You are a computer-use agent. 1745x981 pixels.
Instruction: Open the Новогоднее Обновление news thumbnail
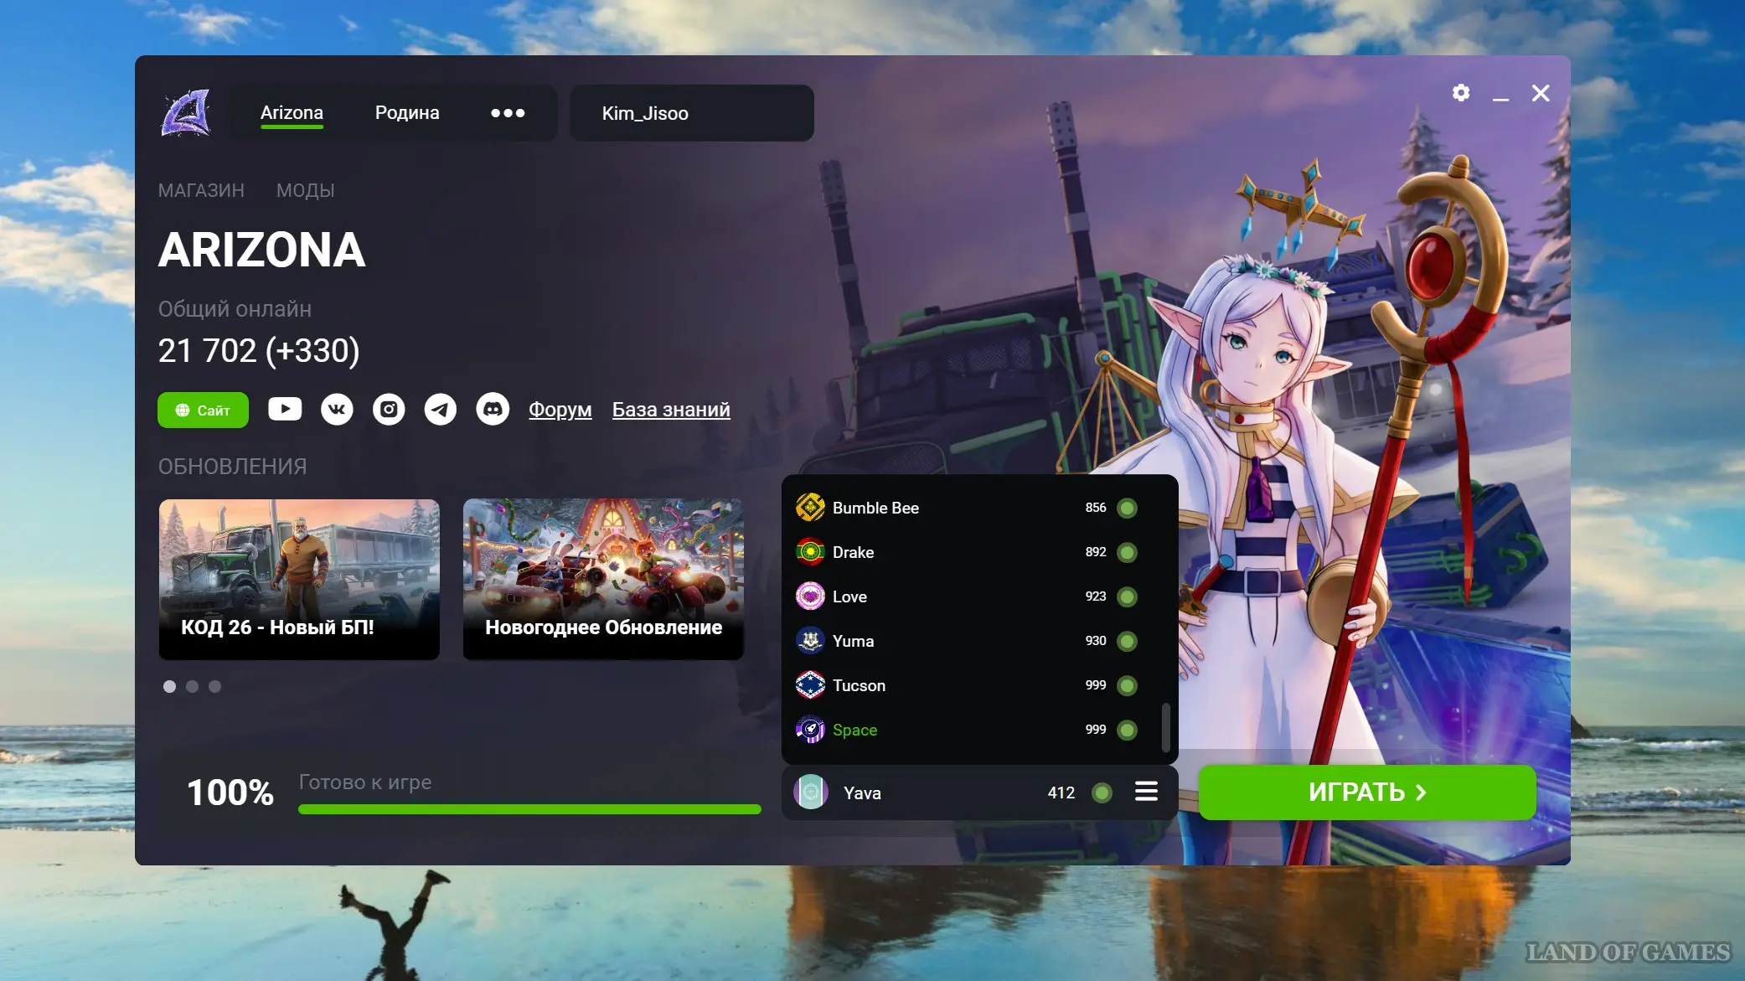(x=603, y=579)
